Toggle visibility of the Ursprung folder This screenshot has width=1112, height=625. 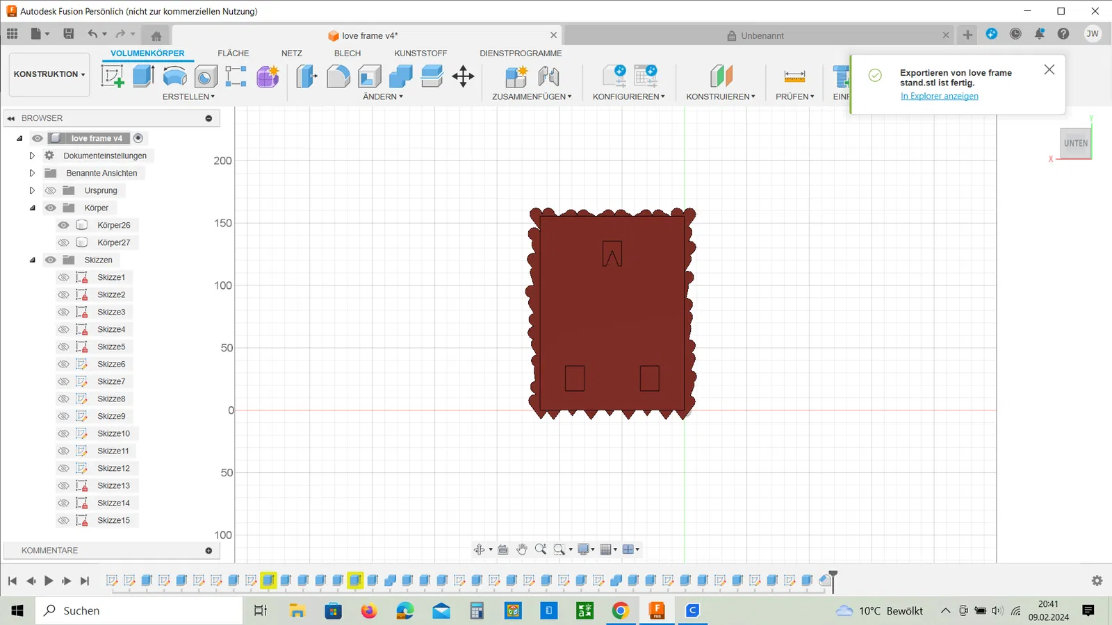point(51,190)
